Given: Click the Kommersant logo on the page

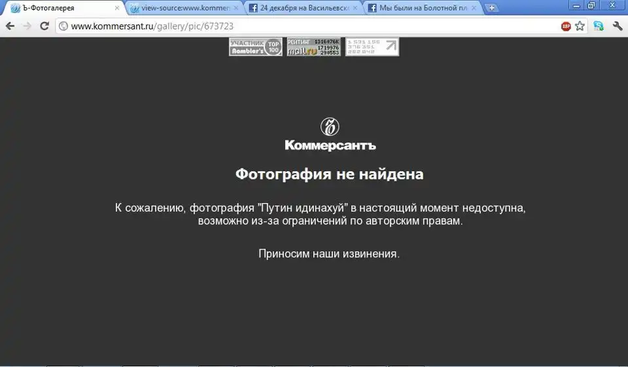Looking at the screenshot, I should (330, 135).
